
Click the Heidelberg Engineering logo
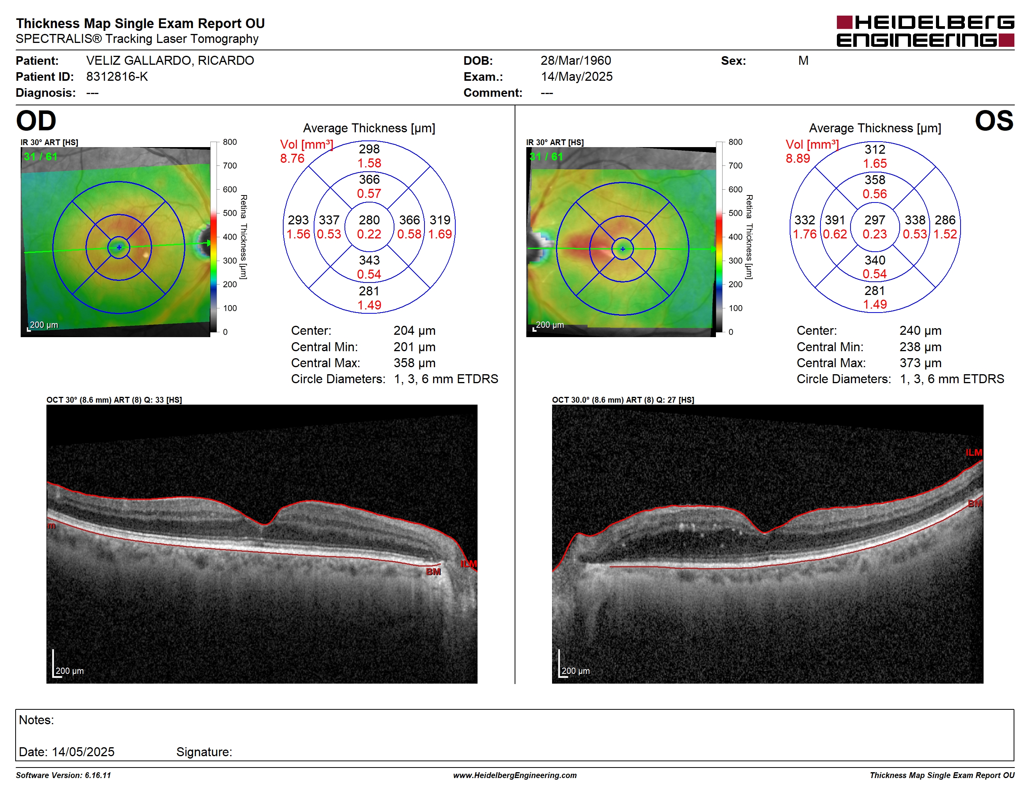coord(925,31)
